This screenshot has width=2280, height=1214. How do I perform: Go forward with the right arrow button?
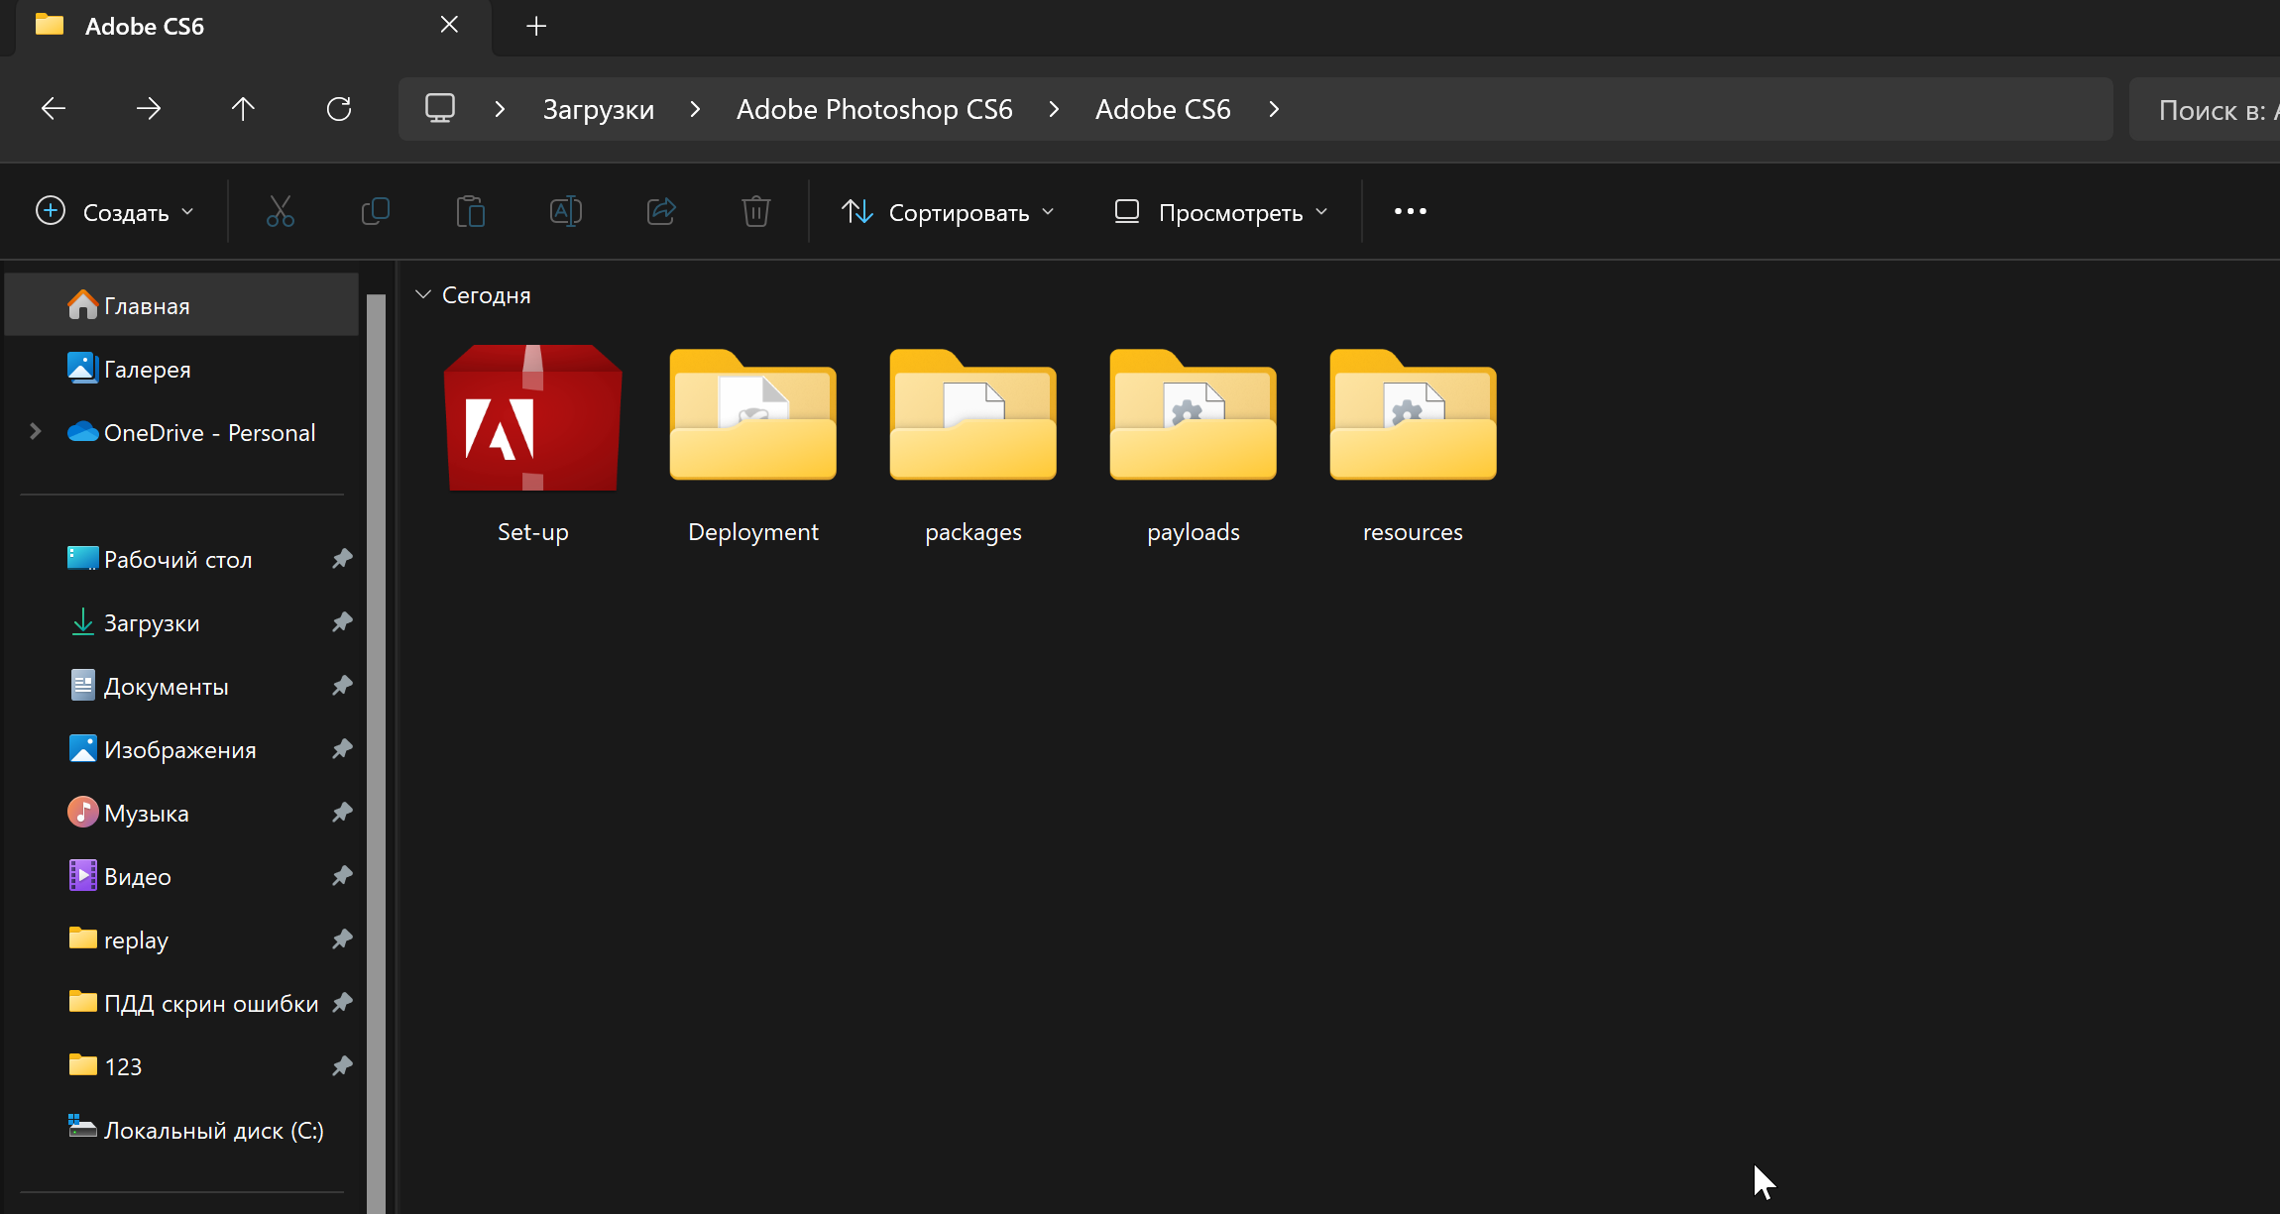(149, 108)
